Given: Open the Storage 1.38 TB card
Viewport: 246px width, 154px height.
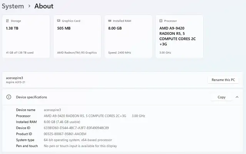Looking at the screenshot, I should (26, 36).
